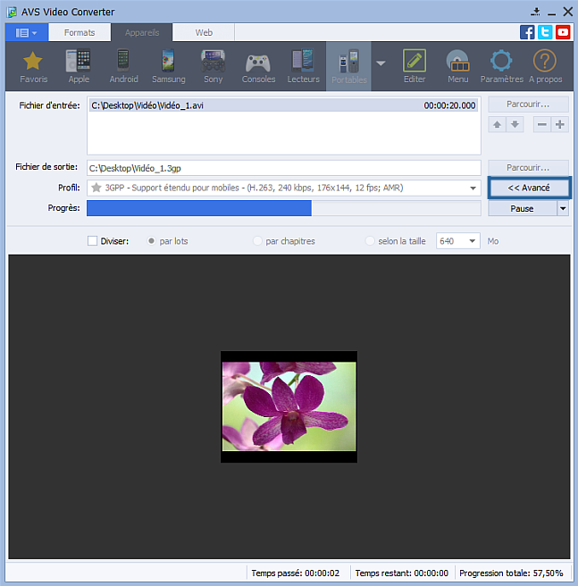Open the Profil dropdown list
The width and height of the screenshot is (578, 586).
[473, 188]
